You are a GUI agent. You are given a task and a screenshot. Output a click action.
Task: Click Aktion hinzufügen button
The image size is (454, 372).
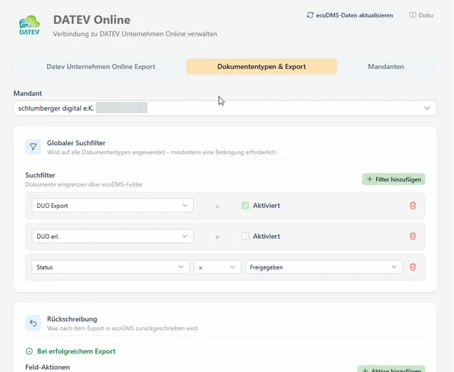pos(391,369)
